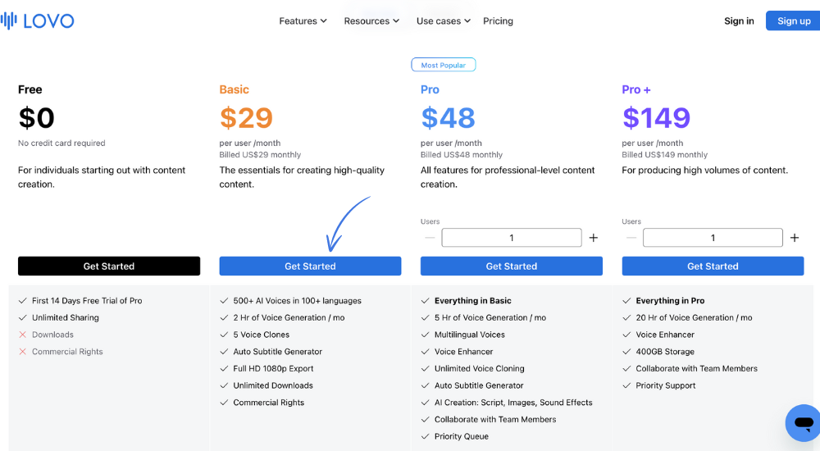Click the Downloads red X mark
Screen dimensions: 820x451
click(22, 335)
